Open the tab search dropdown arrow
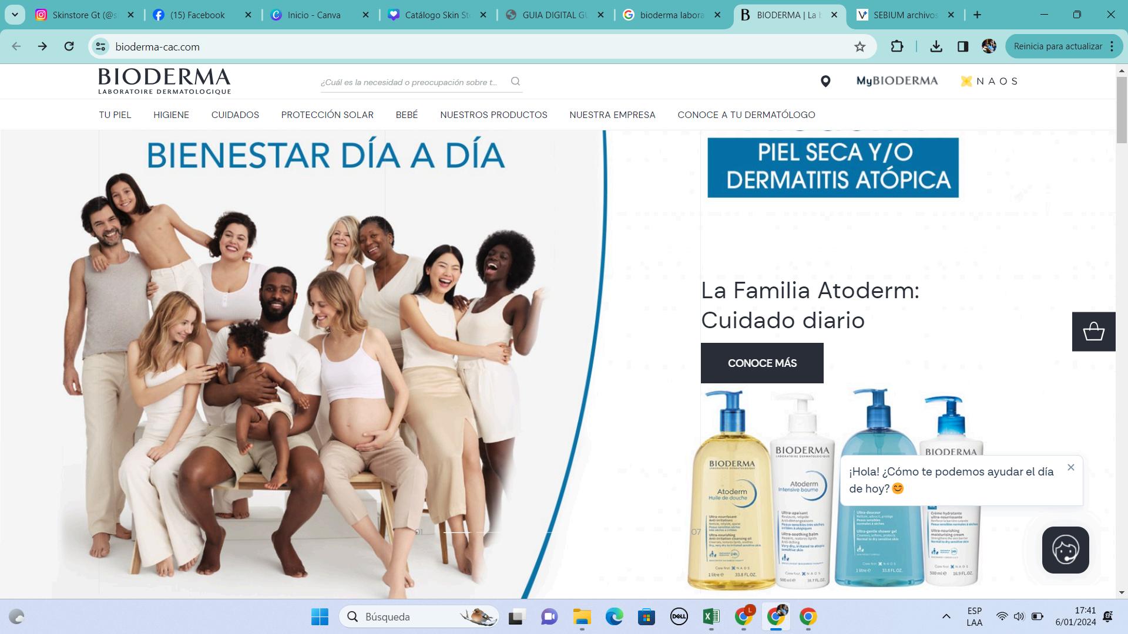This screenshot has height=634, width=1128. tap(15, 15)
